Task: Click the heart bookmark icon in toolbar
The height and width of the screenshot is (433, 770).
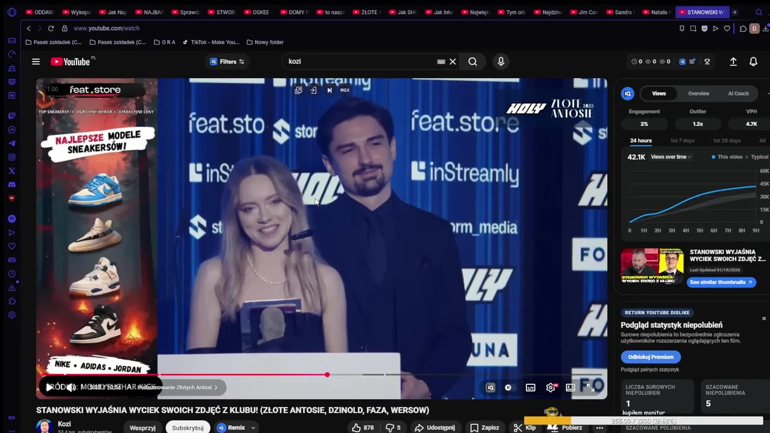Action: [x=727, y=28]
